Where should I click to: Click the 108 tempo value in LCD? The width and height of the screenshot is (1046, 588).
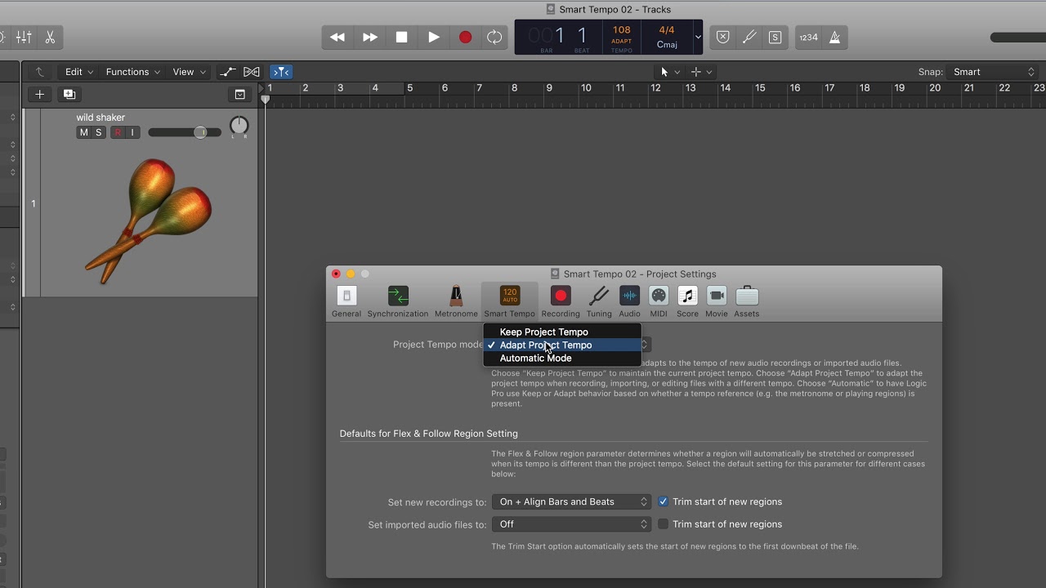click(x=622, y=30)
